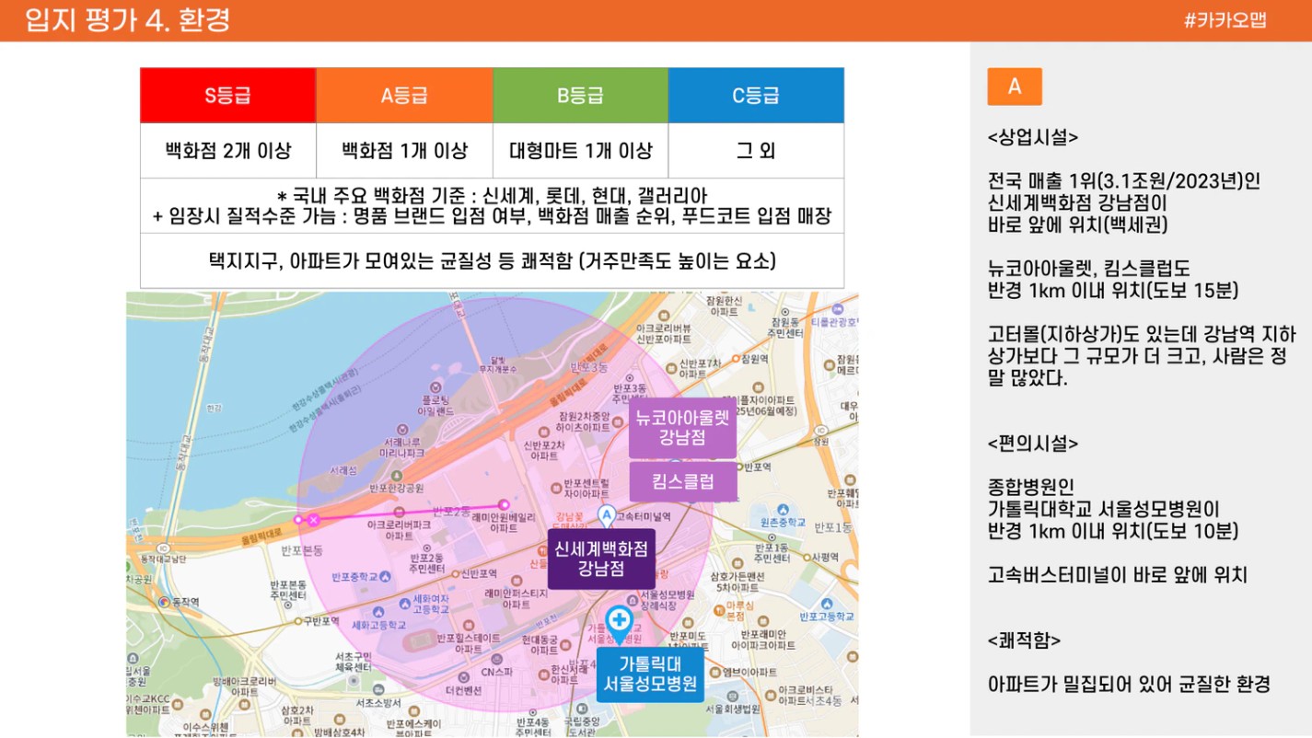The image size is (1312, 738).
Task: Click the #카카오맵 tag in header
Action: click(x=1225, y=20)
